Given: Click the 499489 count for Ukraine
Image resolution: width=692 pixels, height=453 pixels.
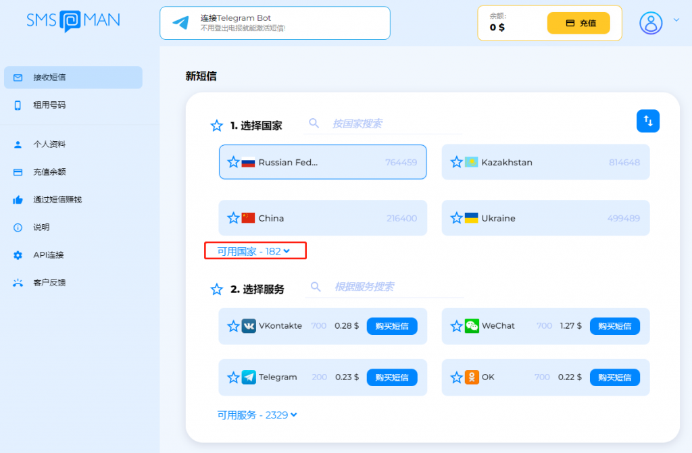Looking at the screenshot, I should (624, 218).
